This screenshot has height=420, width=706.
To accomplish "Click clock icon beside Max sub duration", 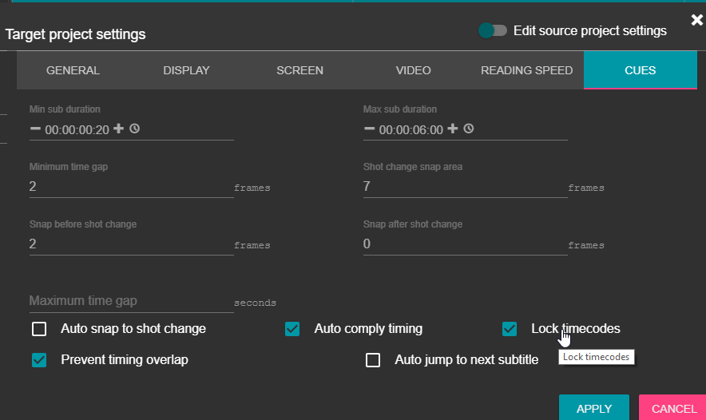I will (x=469, y=129).
